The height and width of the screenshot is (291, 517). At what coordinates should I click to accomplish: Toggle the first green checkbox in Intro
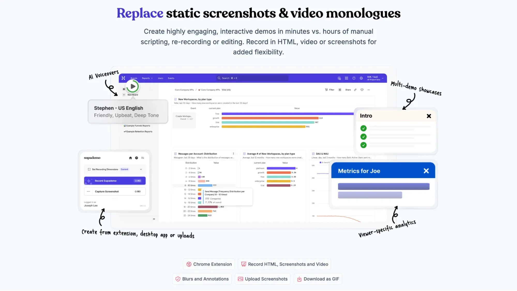(x=363, y=128)
